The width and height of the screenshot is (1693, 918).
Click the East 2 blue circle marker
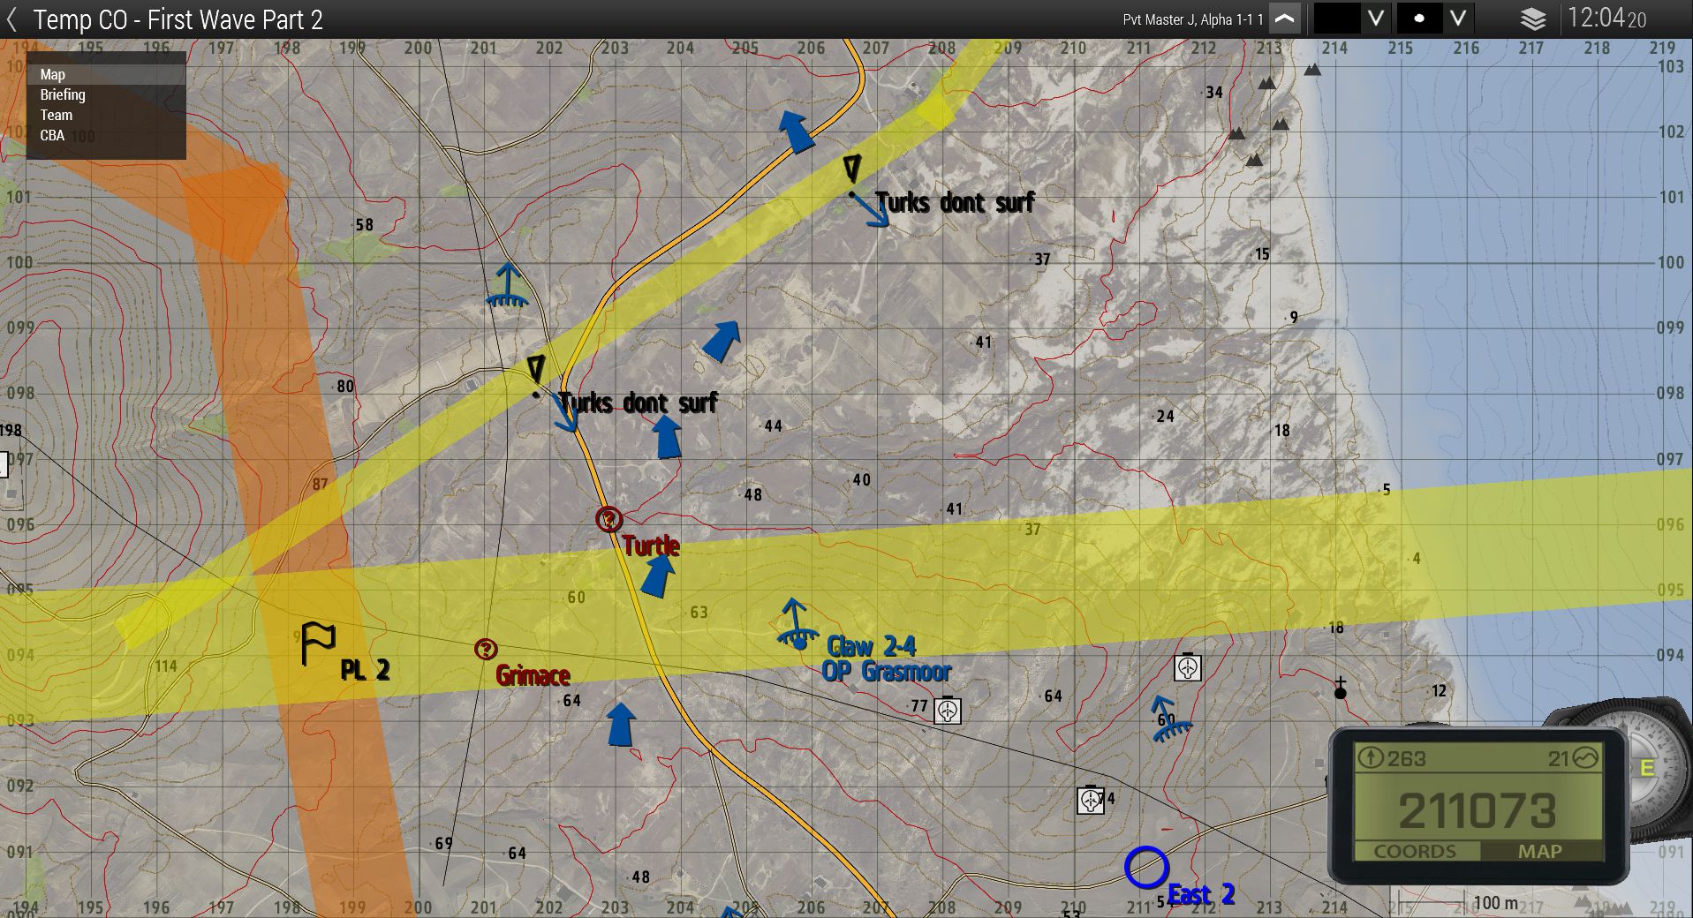pos(1146,868)
